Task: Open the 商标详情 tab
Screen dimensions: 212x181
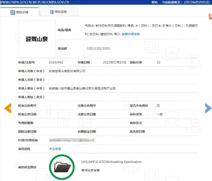Action: click(20, 12)
